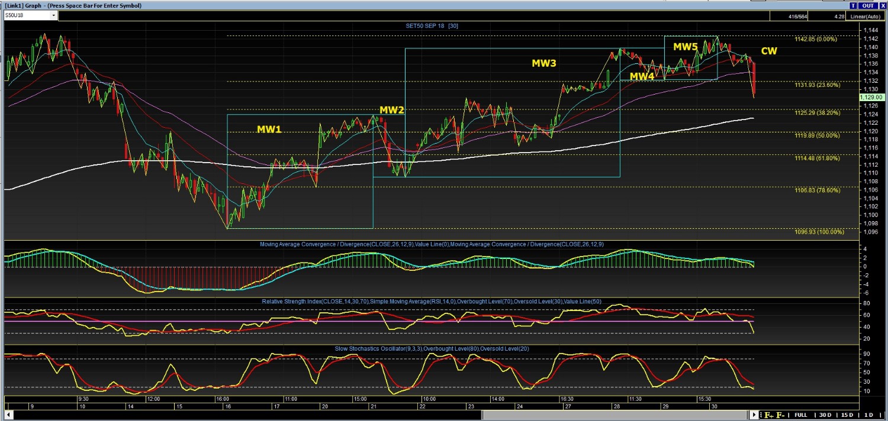Click the horizontal scrollbar thumb at bottom
This screenshot has height=421, width=888.
(x=614, y=415)
